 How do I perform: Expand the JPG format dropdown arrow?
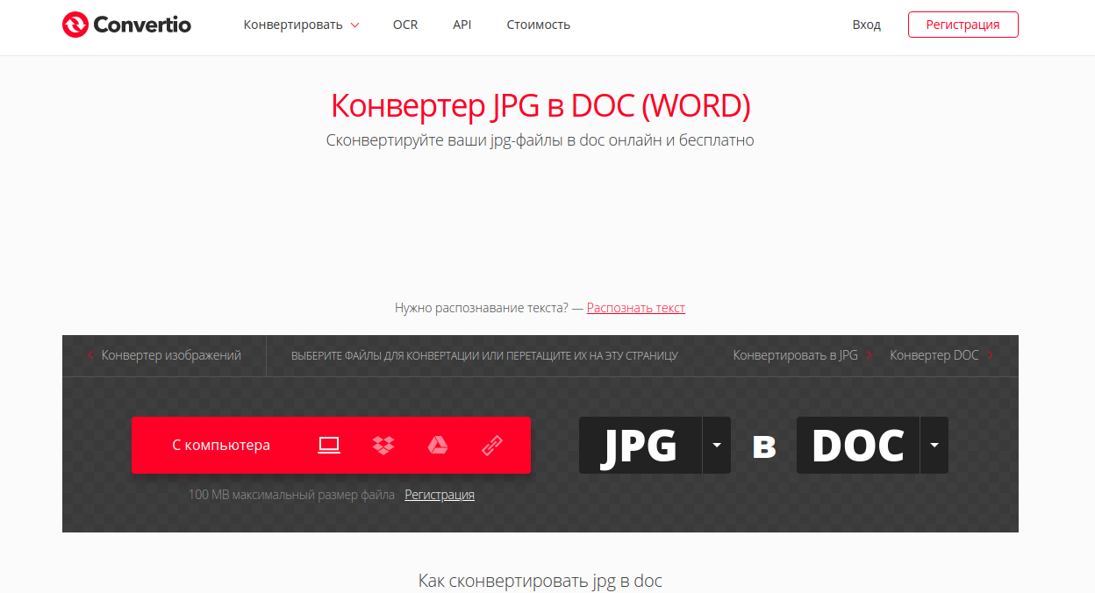tap(717, 445)
